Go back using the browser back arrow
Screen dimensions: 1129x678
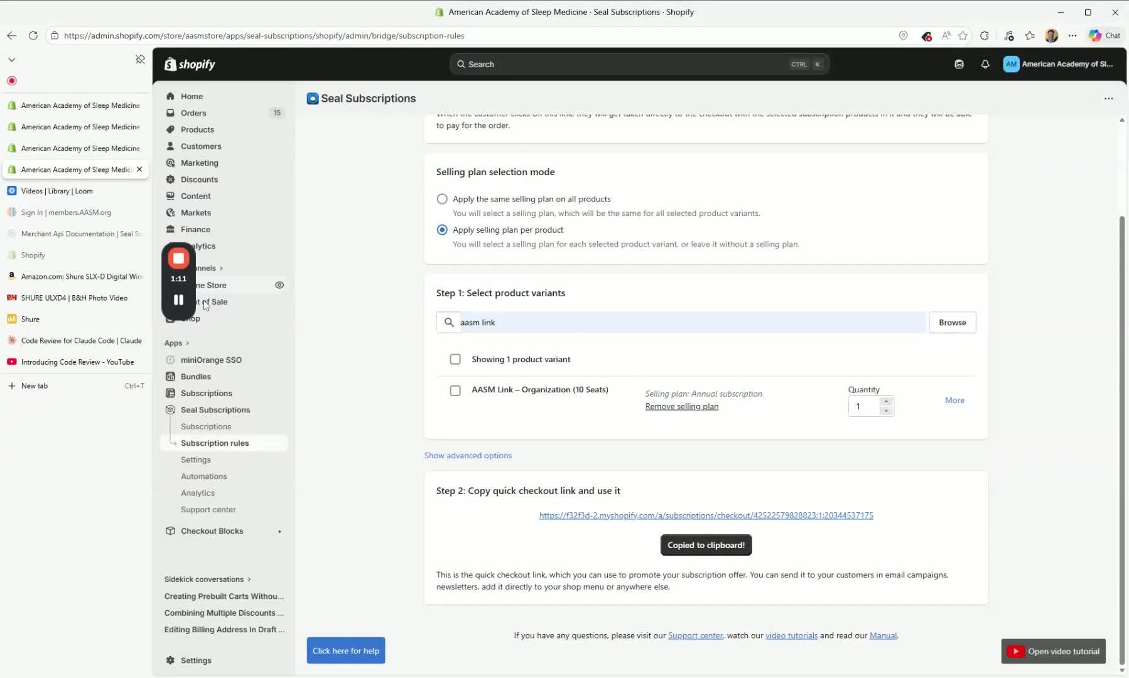pos(11,36)
